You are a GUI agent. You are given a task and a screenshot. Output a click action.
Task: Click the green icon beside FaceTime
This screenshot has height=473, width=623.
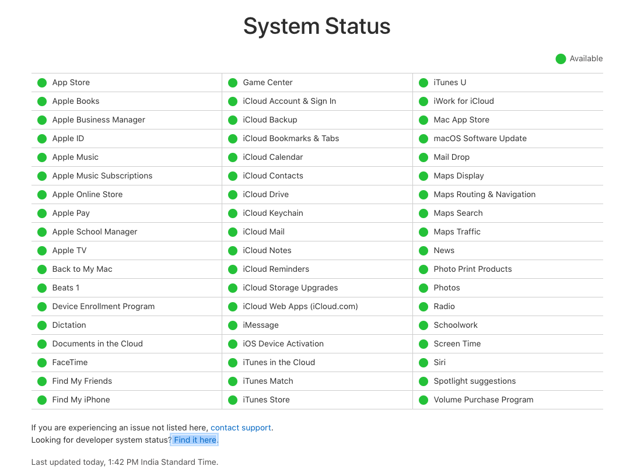[x=42, y=363]
